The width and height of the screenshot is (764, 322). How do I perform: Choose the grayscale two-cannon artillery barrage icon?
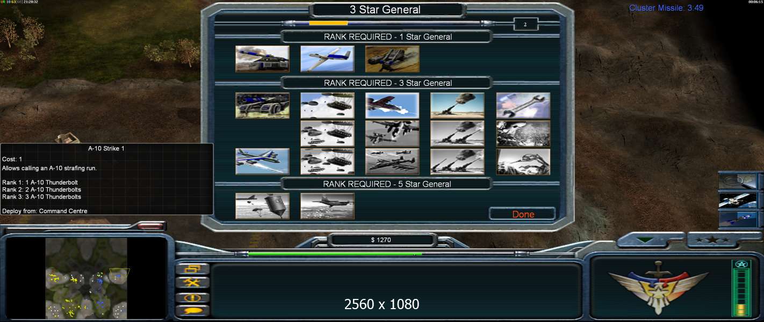(x=457, y=133)
